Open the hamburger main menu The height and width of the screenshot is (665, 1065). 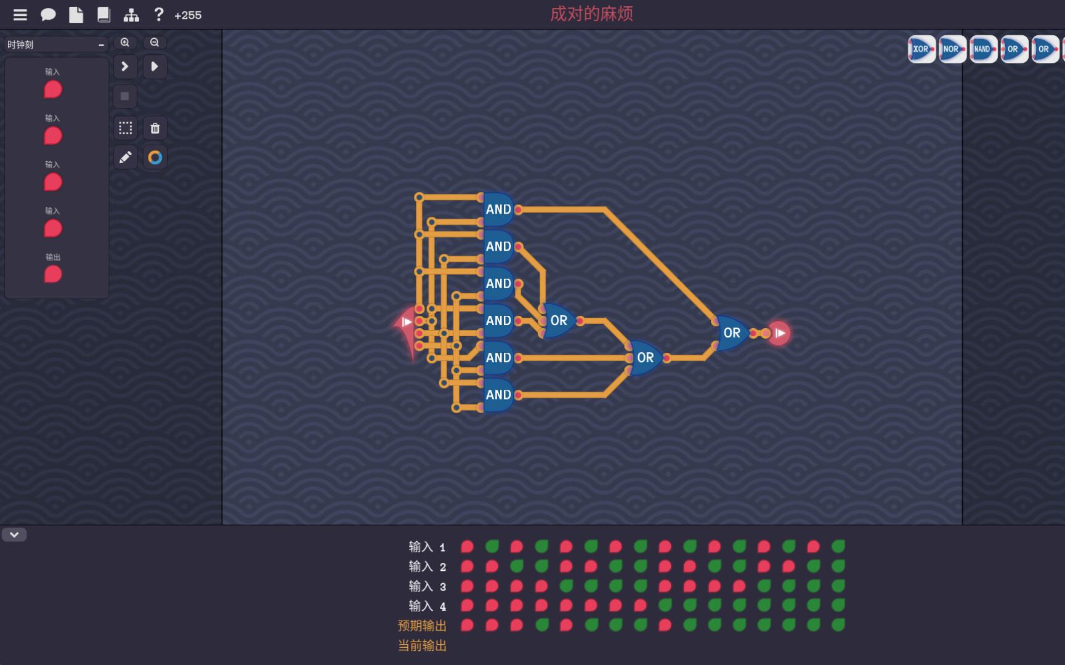pyautogui.click(x=20, y=15)
